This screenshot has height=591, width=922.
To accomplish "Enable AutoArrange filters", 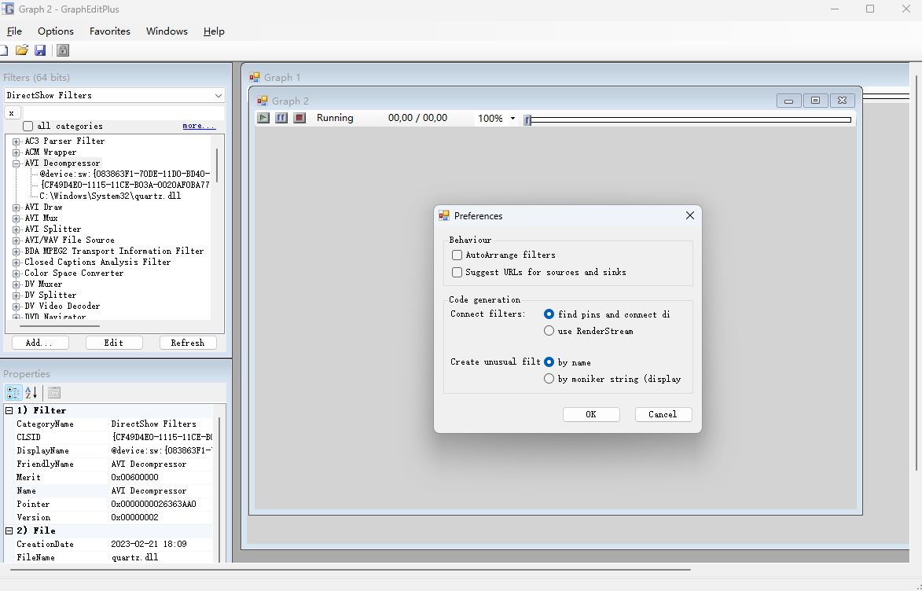I will [457, 255].
